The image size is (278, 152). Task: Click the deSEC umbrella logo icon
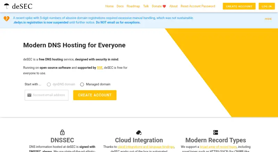pyautogui.click(x=7, y=6)
